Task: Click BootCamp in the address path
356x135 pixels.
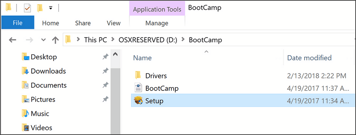Action: click(x=205, y=40)
